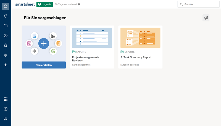Click the Für Sie vorgeschlagen heading
The image size is (221, 126).
point(45,18)
